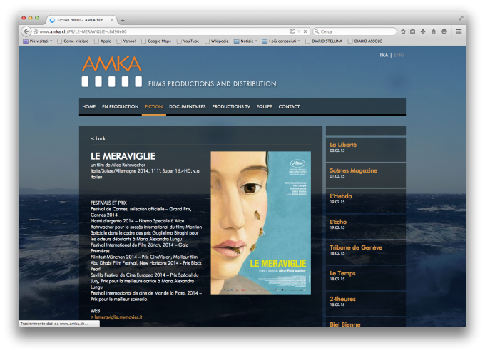
Task: Open the Notizie bookmarks folder
Action: click(245, 41)
